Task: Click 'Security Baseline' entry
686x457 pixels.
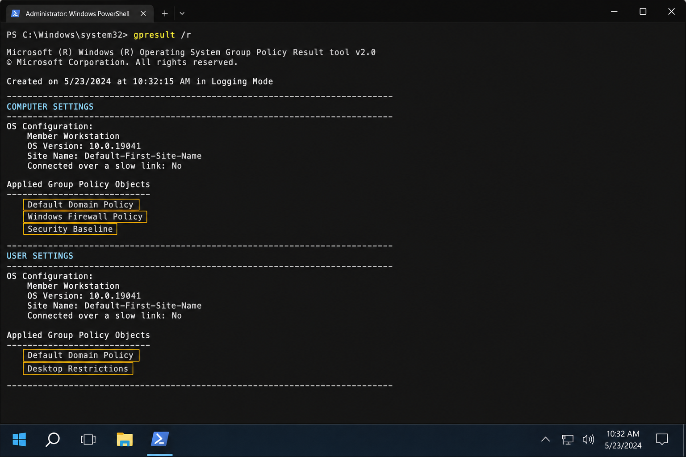Action: point(70,229)
